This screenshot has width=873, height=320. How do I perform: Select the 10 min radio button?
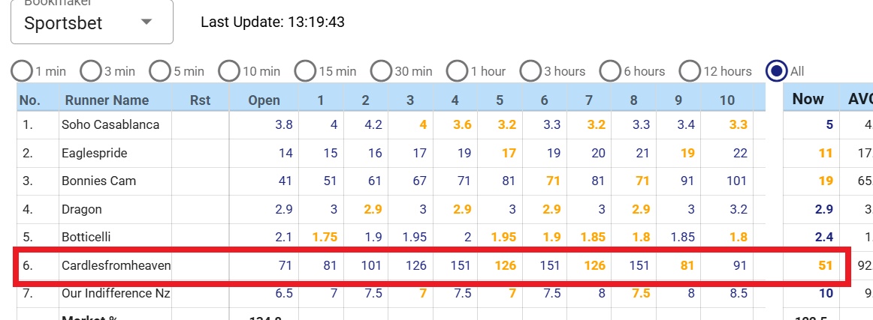(x=229, y=71)
